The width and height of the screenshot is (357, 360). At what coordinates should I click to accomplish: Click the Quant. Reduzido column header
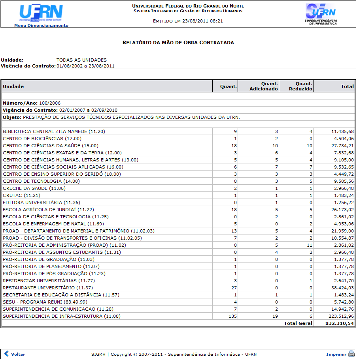tap(296, 86)
